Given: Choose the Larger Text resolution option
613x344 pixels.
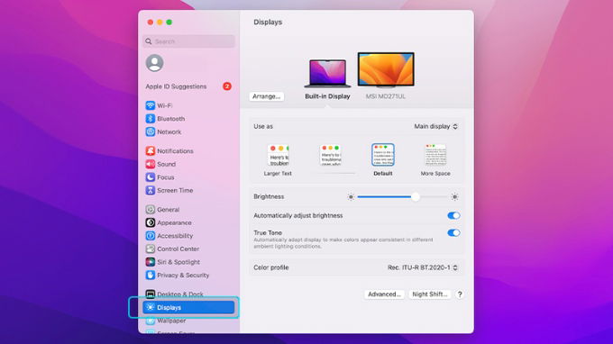Looking at the screenshot, I should point(278,159).
